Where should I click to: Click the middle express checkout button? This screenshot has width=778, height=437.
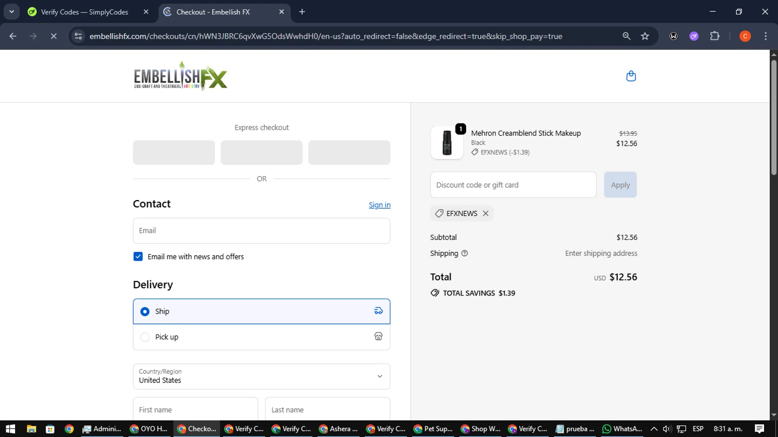click(261, 152)
